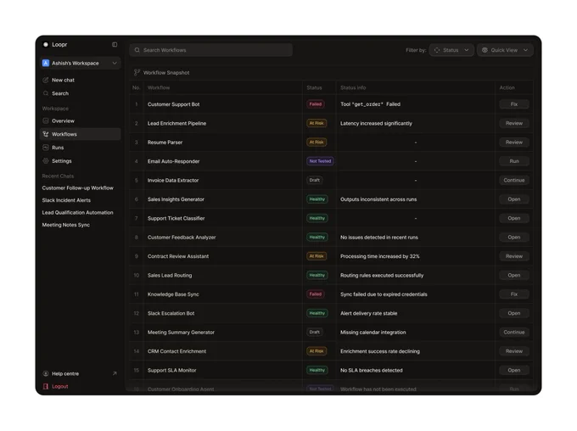Open Meeting Notes Sync chat

tap(66, 225)
